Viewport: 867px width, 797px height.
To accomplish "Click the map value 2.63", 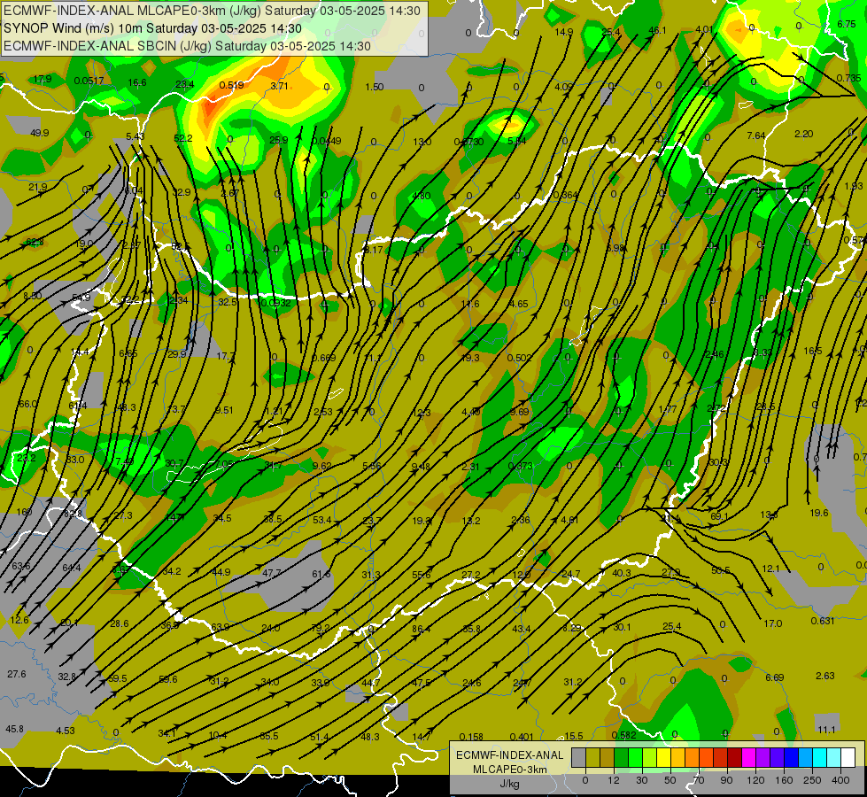I will pos(825,676).
